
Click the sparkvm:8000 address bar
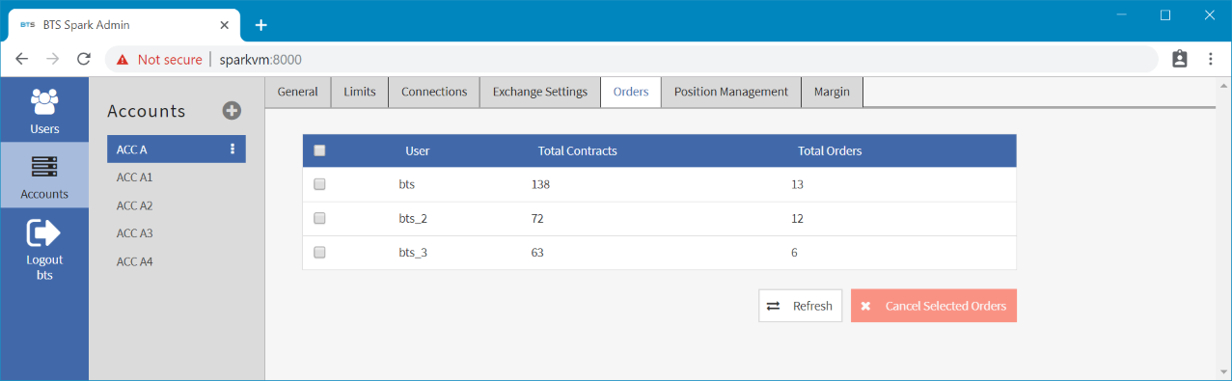632,59
